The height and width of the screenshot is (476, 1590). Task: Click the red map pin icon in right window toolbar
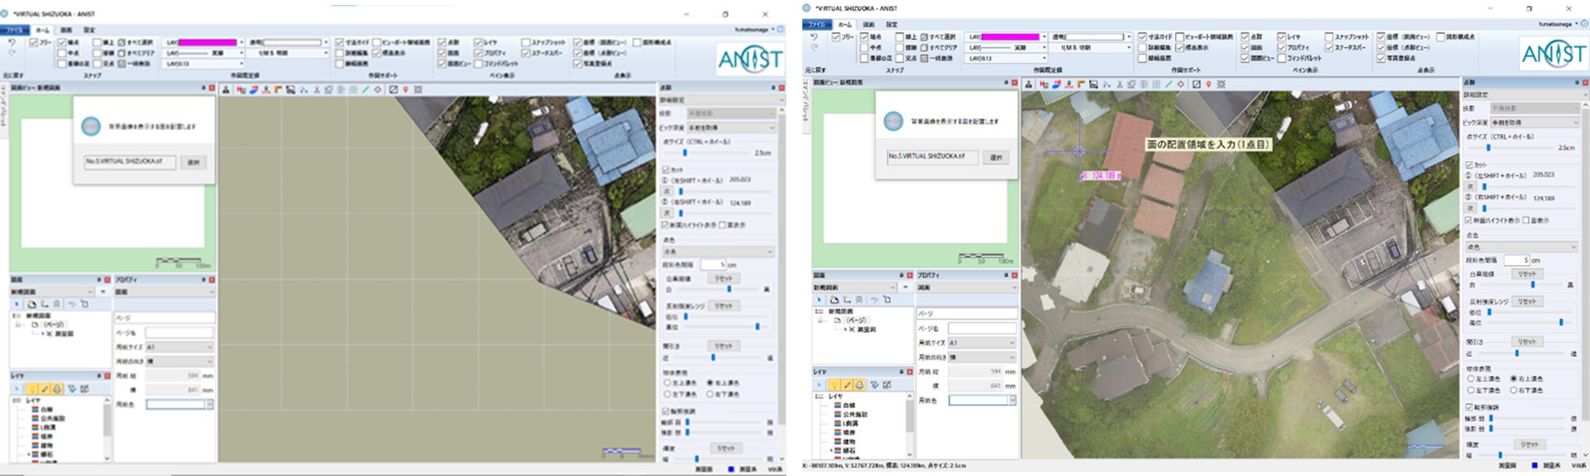[x=1208, y=84]
